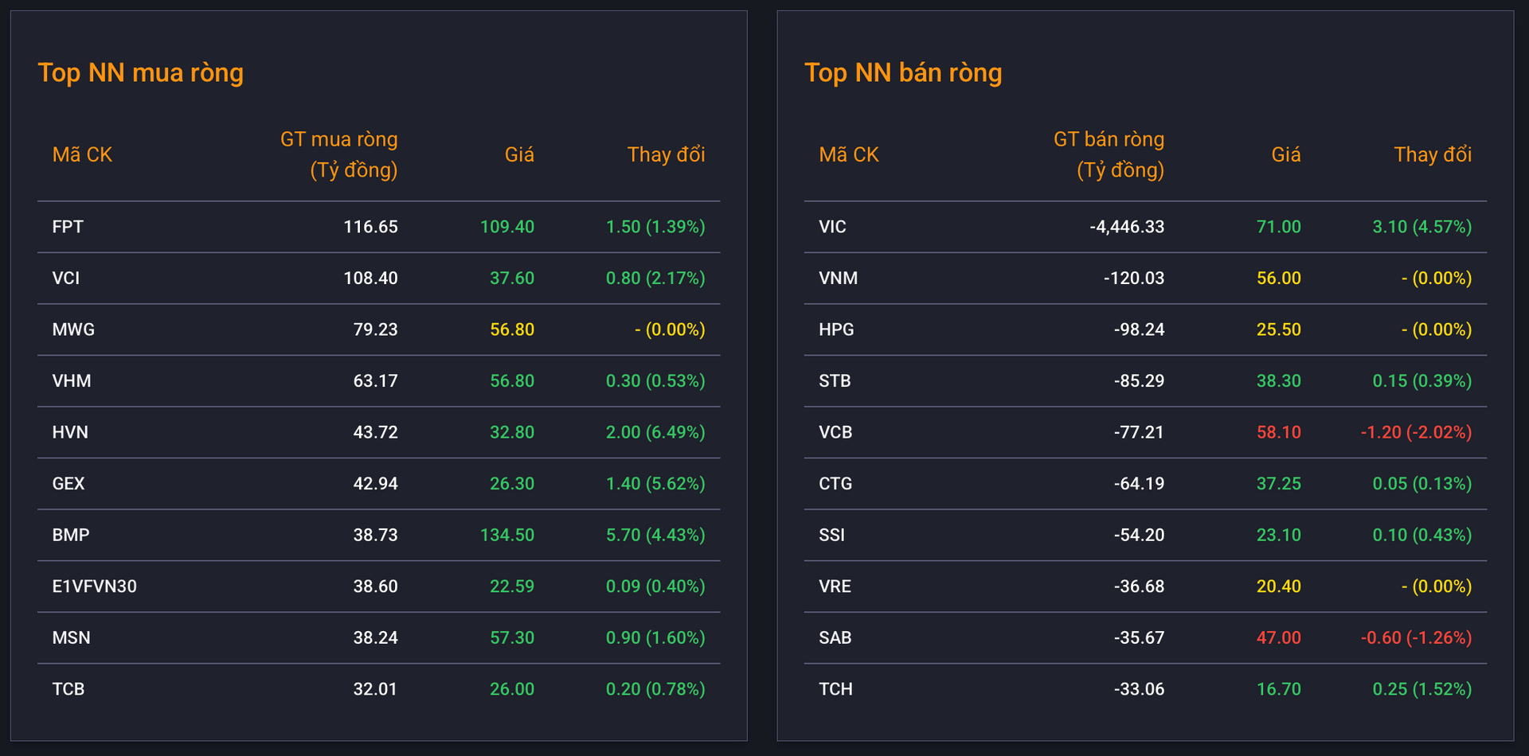The width and height of the screenshot is (1529, 756).
Task: Click SSI net sell value -54.20
Action: 1139,535
